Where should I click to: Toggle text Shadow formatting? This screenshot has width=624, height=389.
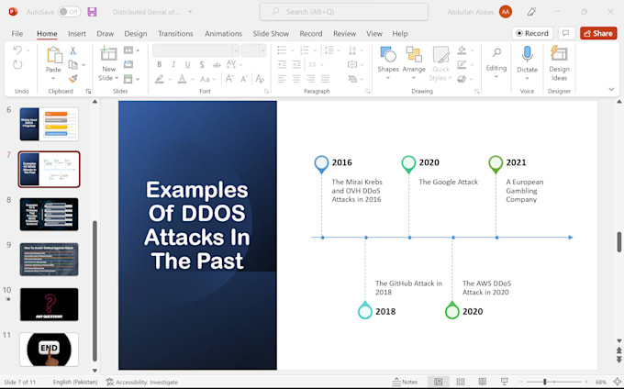pos(202,64)
